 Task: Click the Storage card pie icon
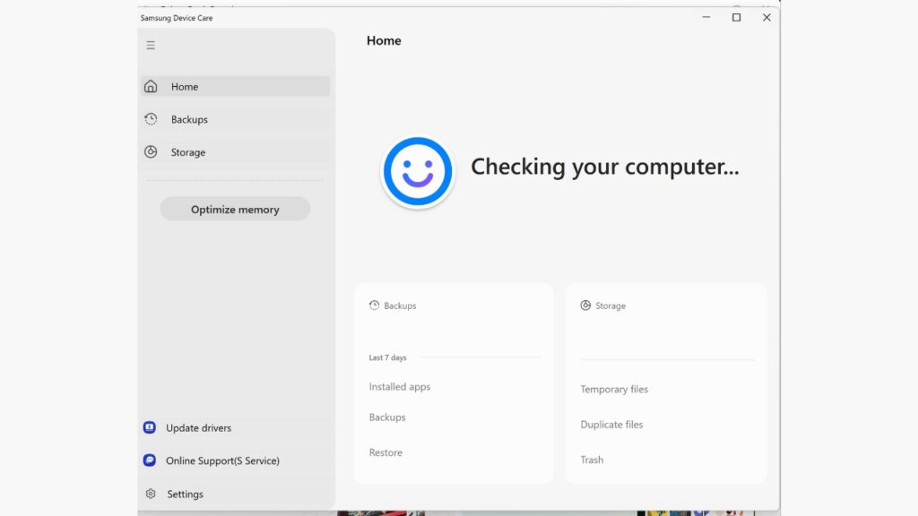pos(585,305)
